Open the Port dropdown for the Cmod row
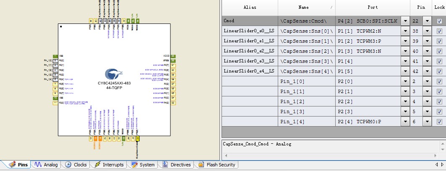This screenshot has width=446, height=171. click(x=405, y=21)
